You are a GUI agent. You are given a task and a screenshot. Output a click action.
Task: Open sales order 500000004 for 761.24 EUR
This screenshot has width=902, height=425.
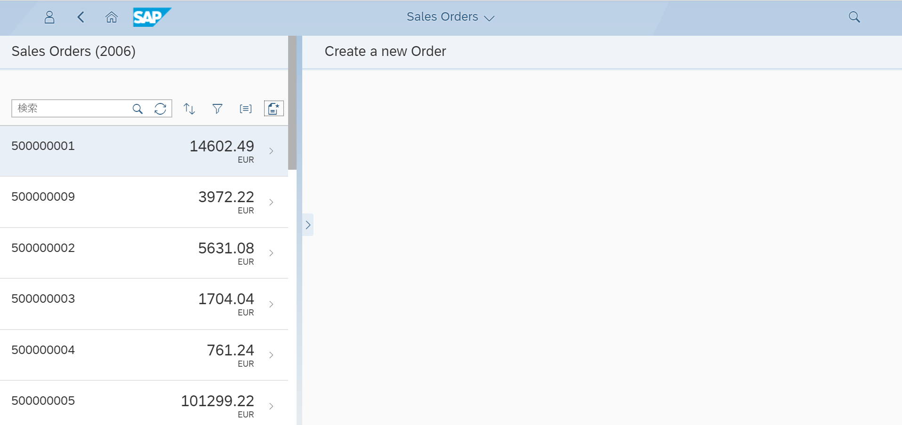(x=144, y=355)
